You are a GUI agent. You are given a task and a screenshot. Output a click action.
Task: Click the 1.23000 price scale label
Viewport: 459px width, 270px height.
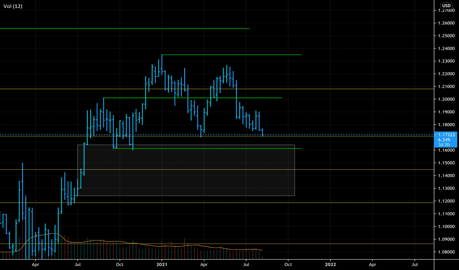446,61
